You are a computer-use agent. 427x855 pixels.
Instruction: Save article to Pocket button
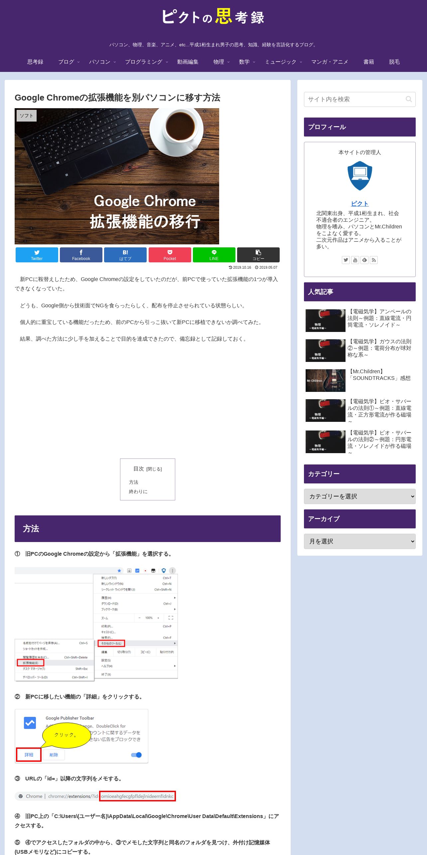point(170,255)
